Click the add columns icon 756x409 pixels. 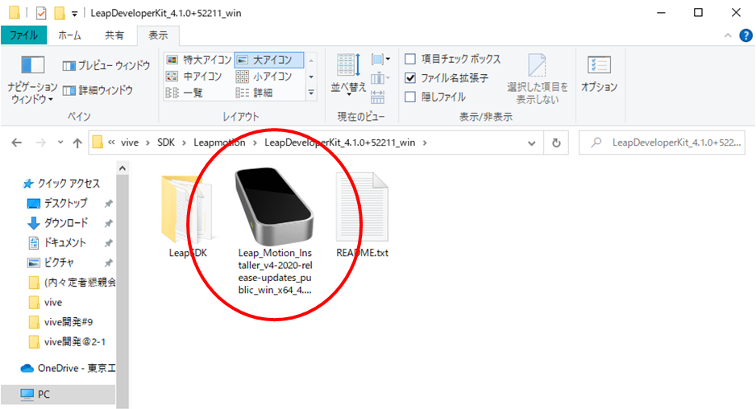pos(380,77)
